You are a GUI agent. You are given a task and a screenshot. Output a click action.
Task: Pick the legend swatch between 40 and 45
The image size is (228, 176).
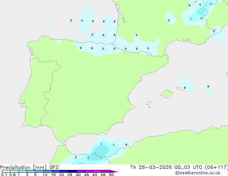click(x=97, y=171)
